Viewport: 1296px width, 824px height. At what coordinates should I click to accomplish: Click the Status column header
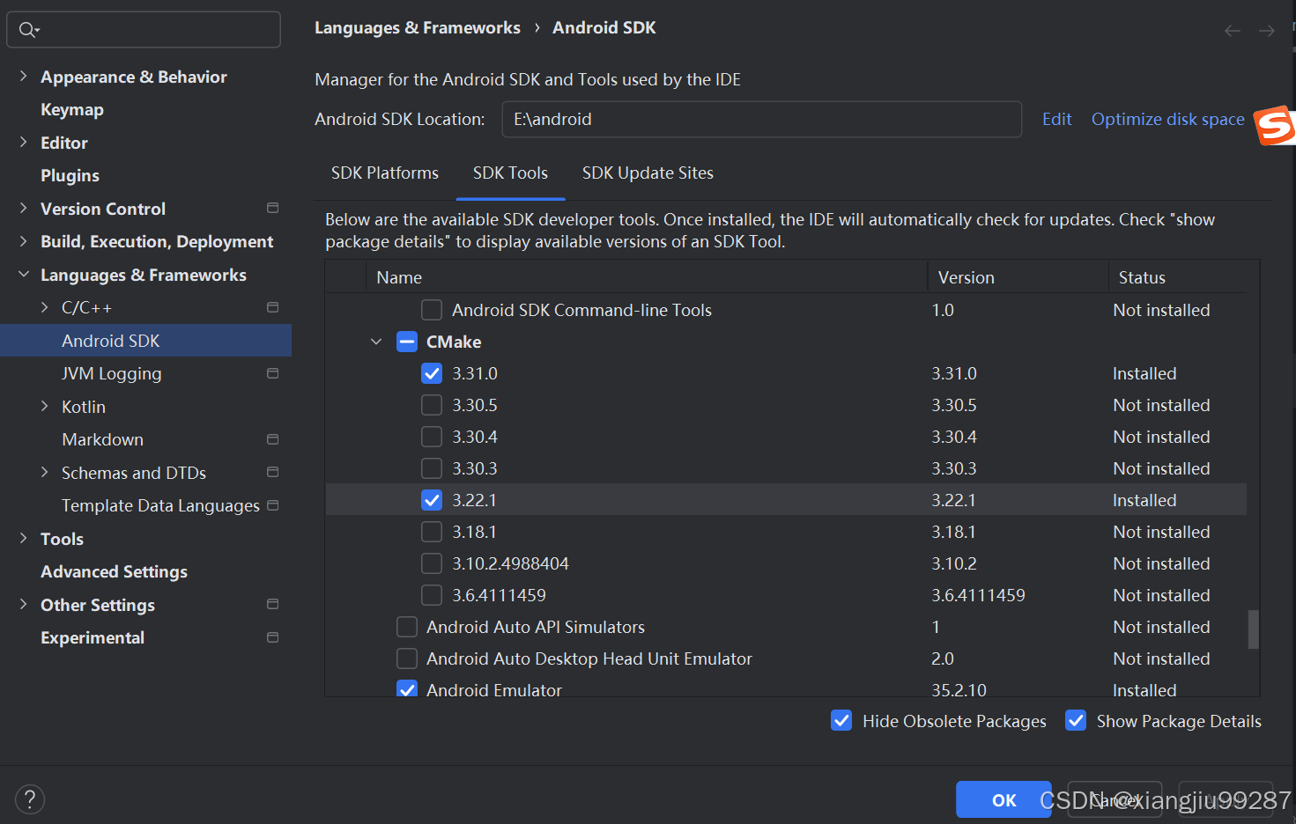tap(1178, 277)
